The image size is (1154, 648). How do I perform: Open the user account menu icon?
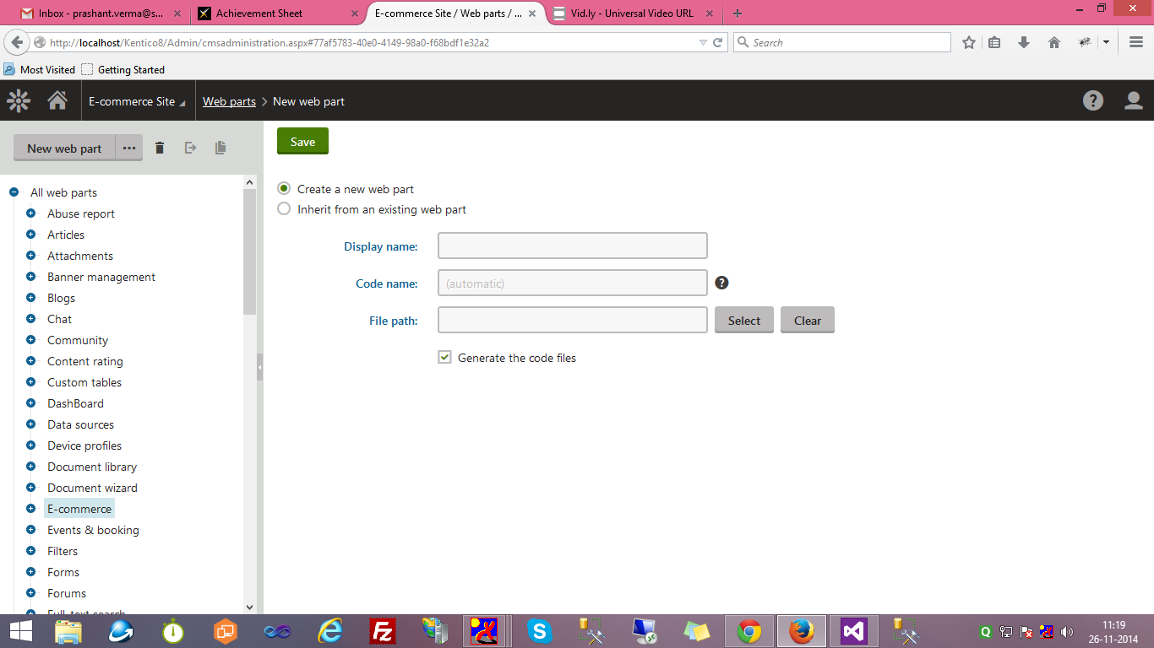tap(1134, 101)
